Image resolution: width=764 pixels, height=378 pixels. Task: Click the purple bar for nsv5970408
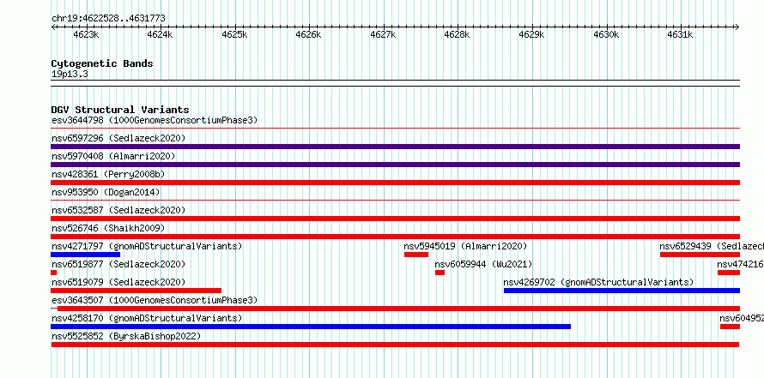coord(395,165)
